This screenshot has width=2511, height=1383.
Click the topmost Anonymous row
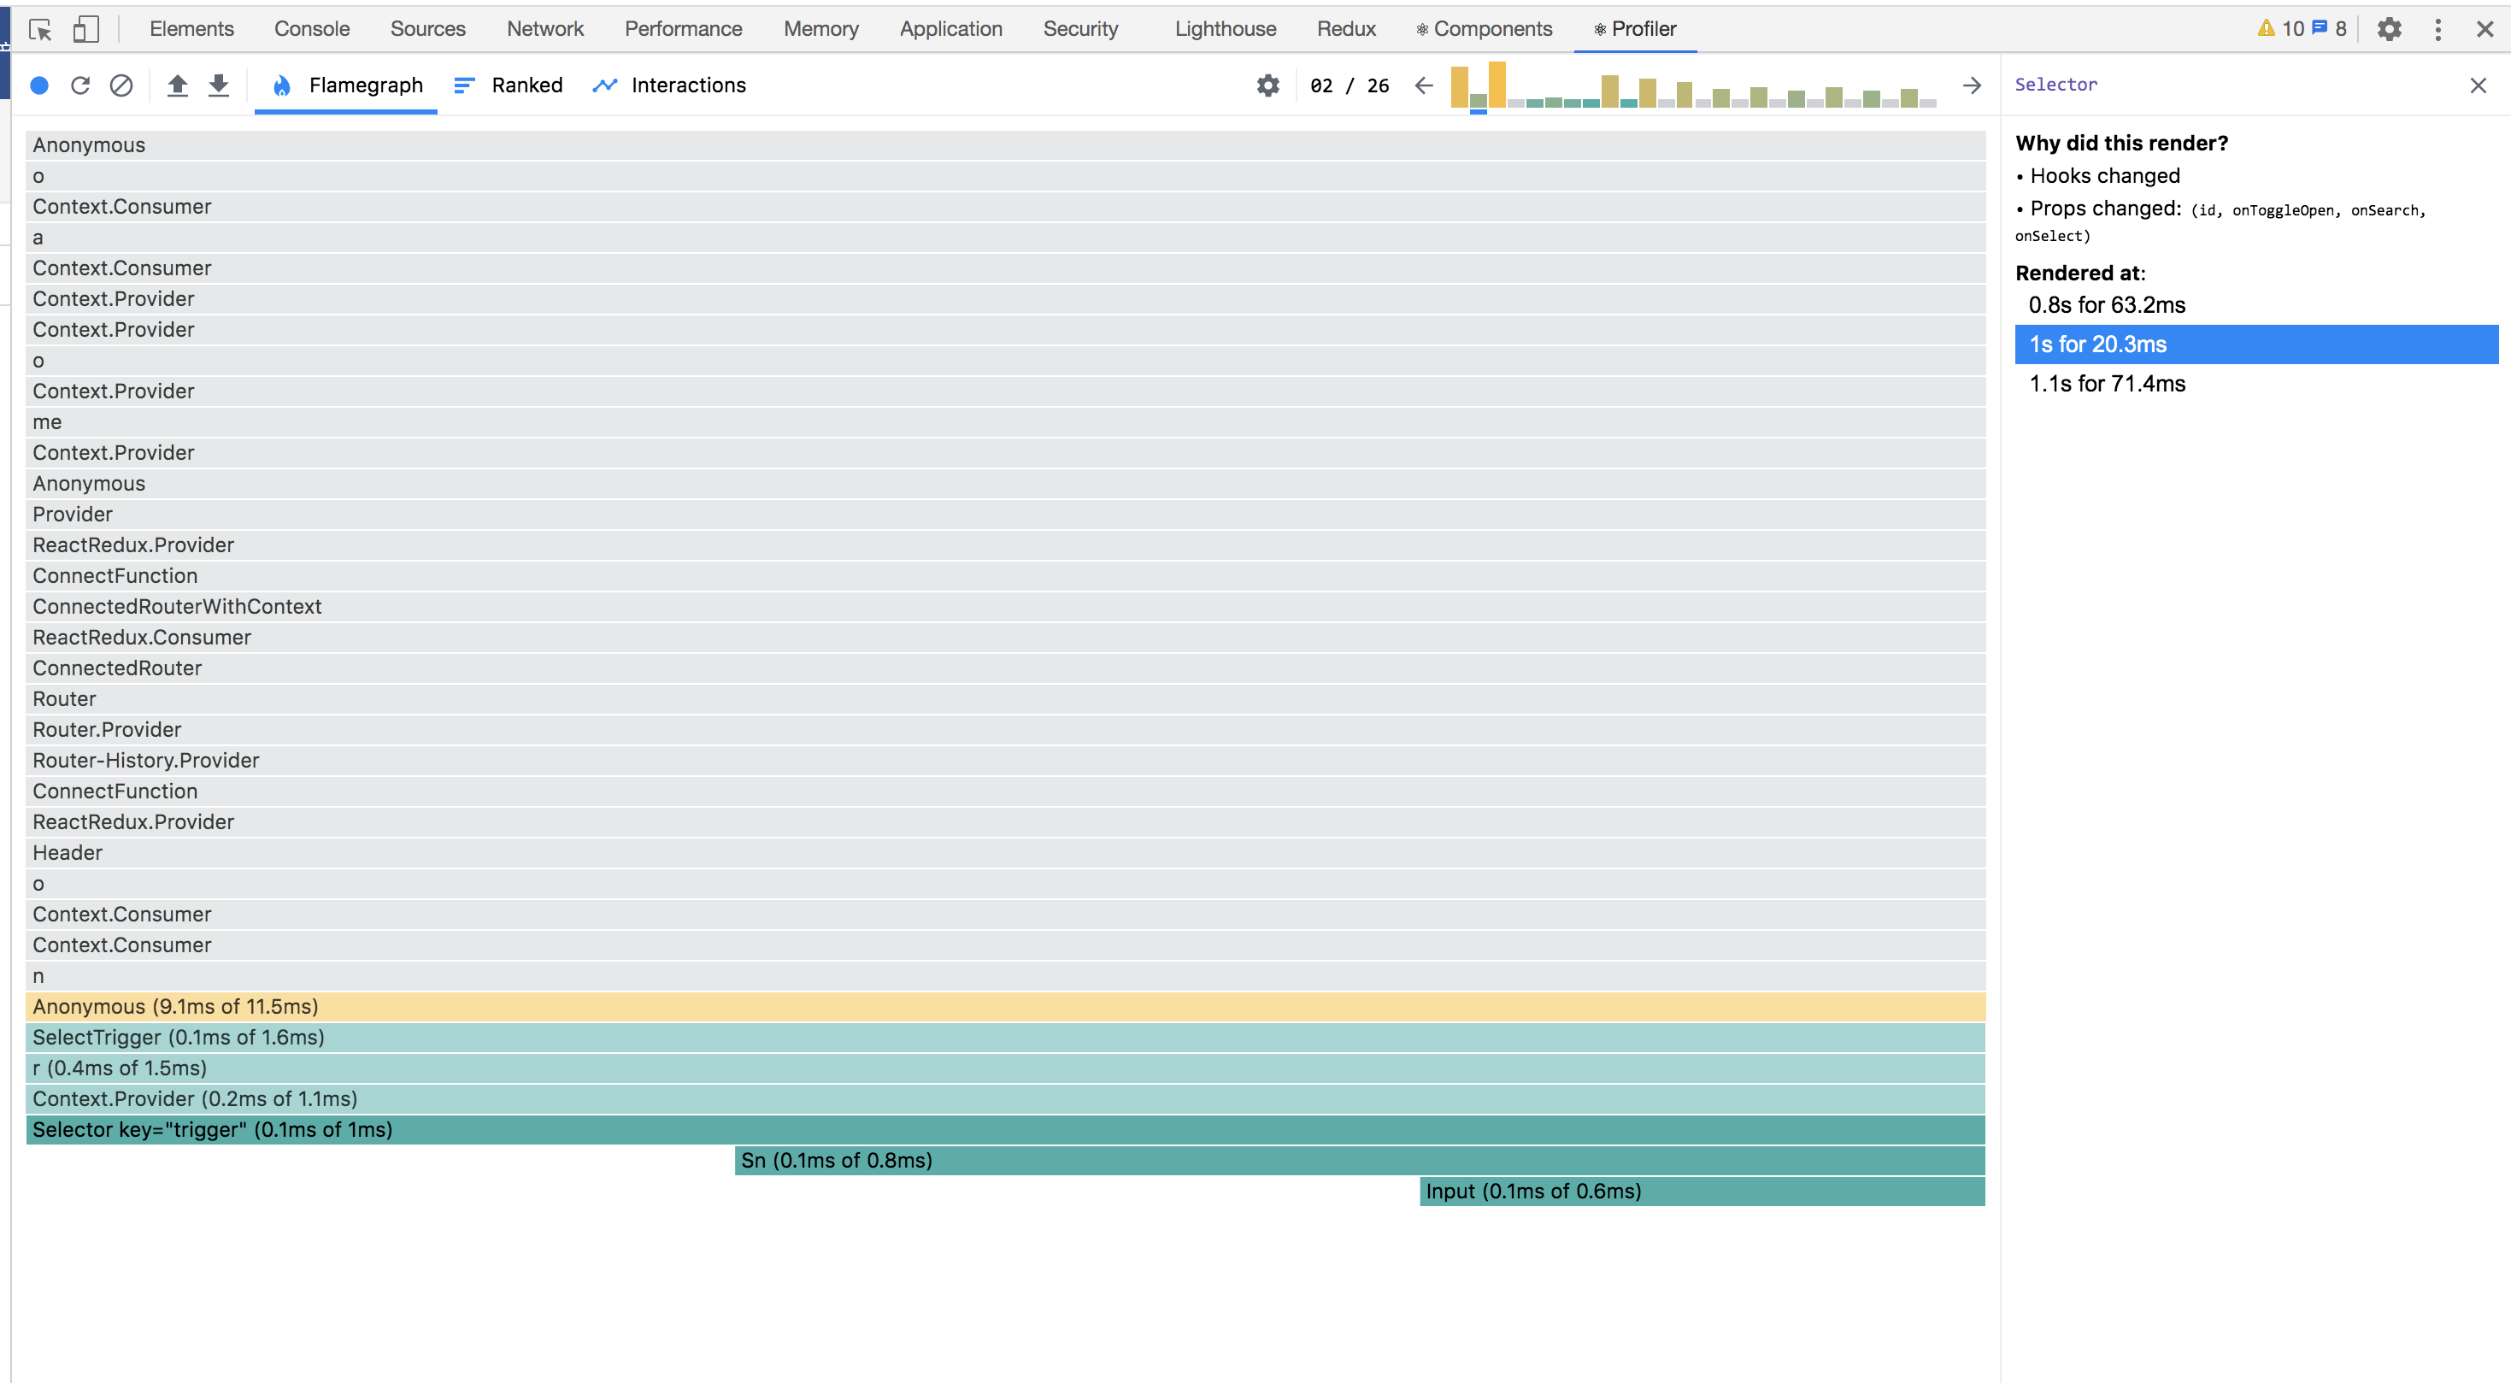point(1005,145)
